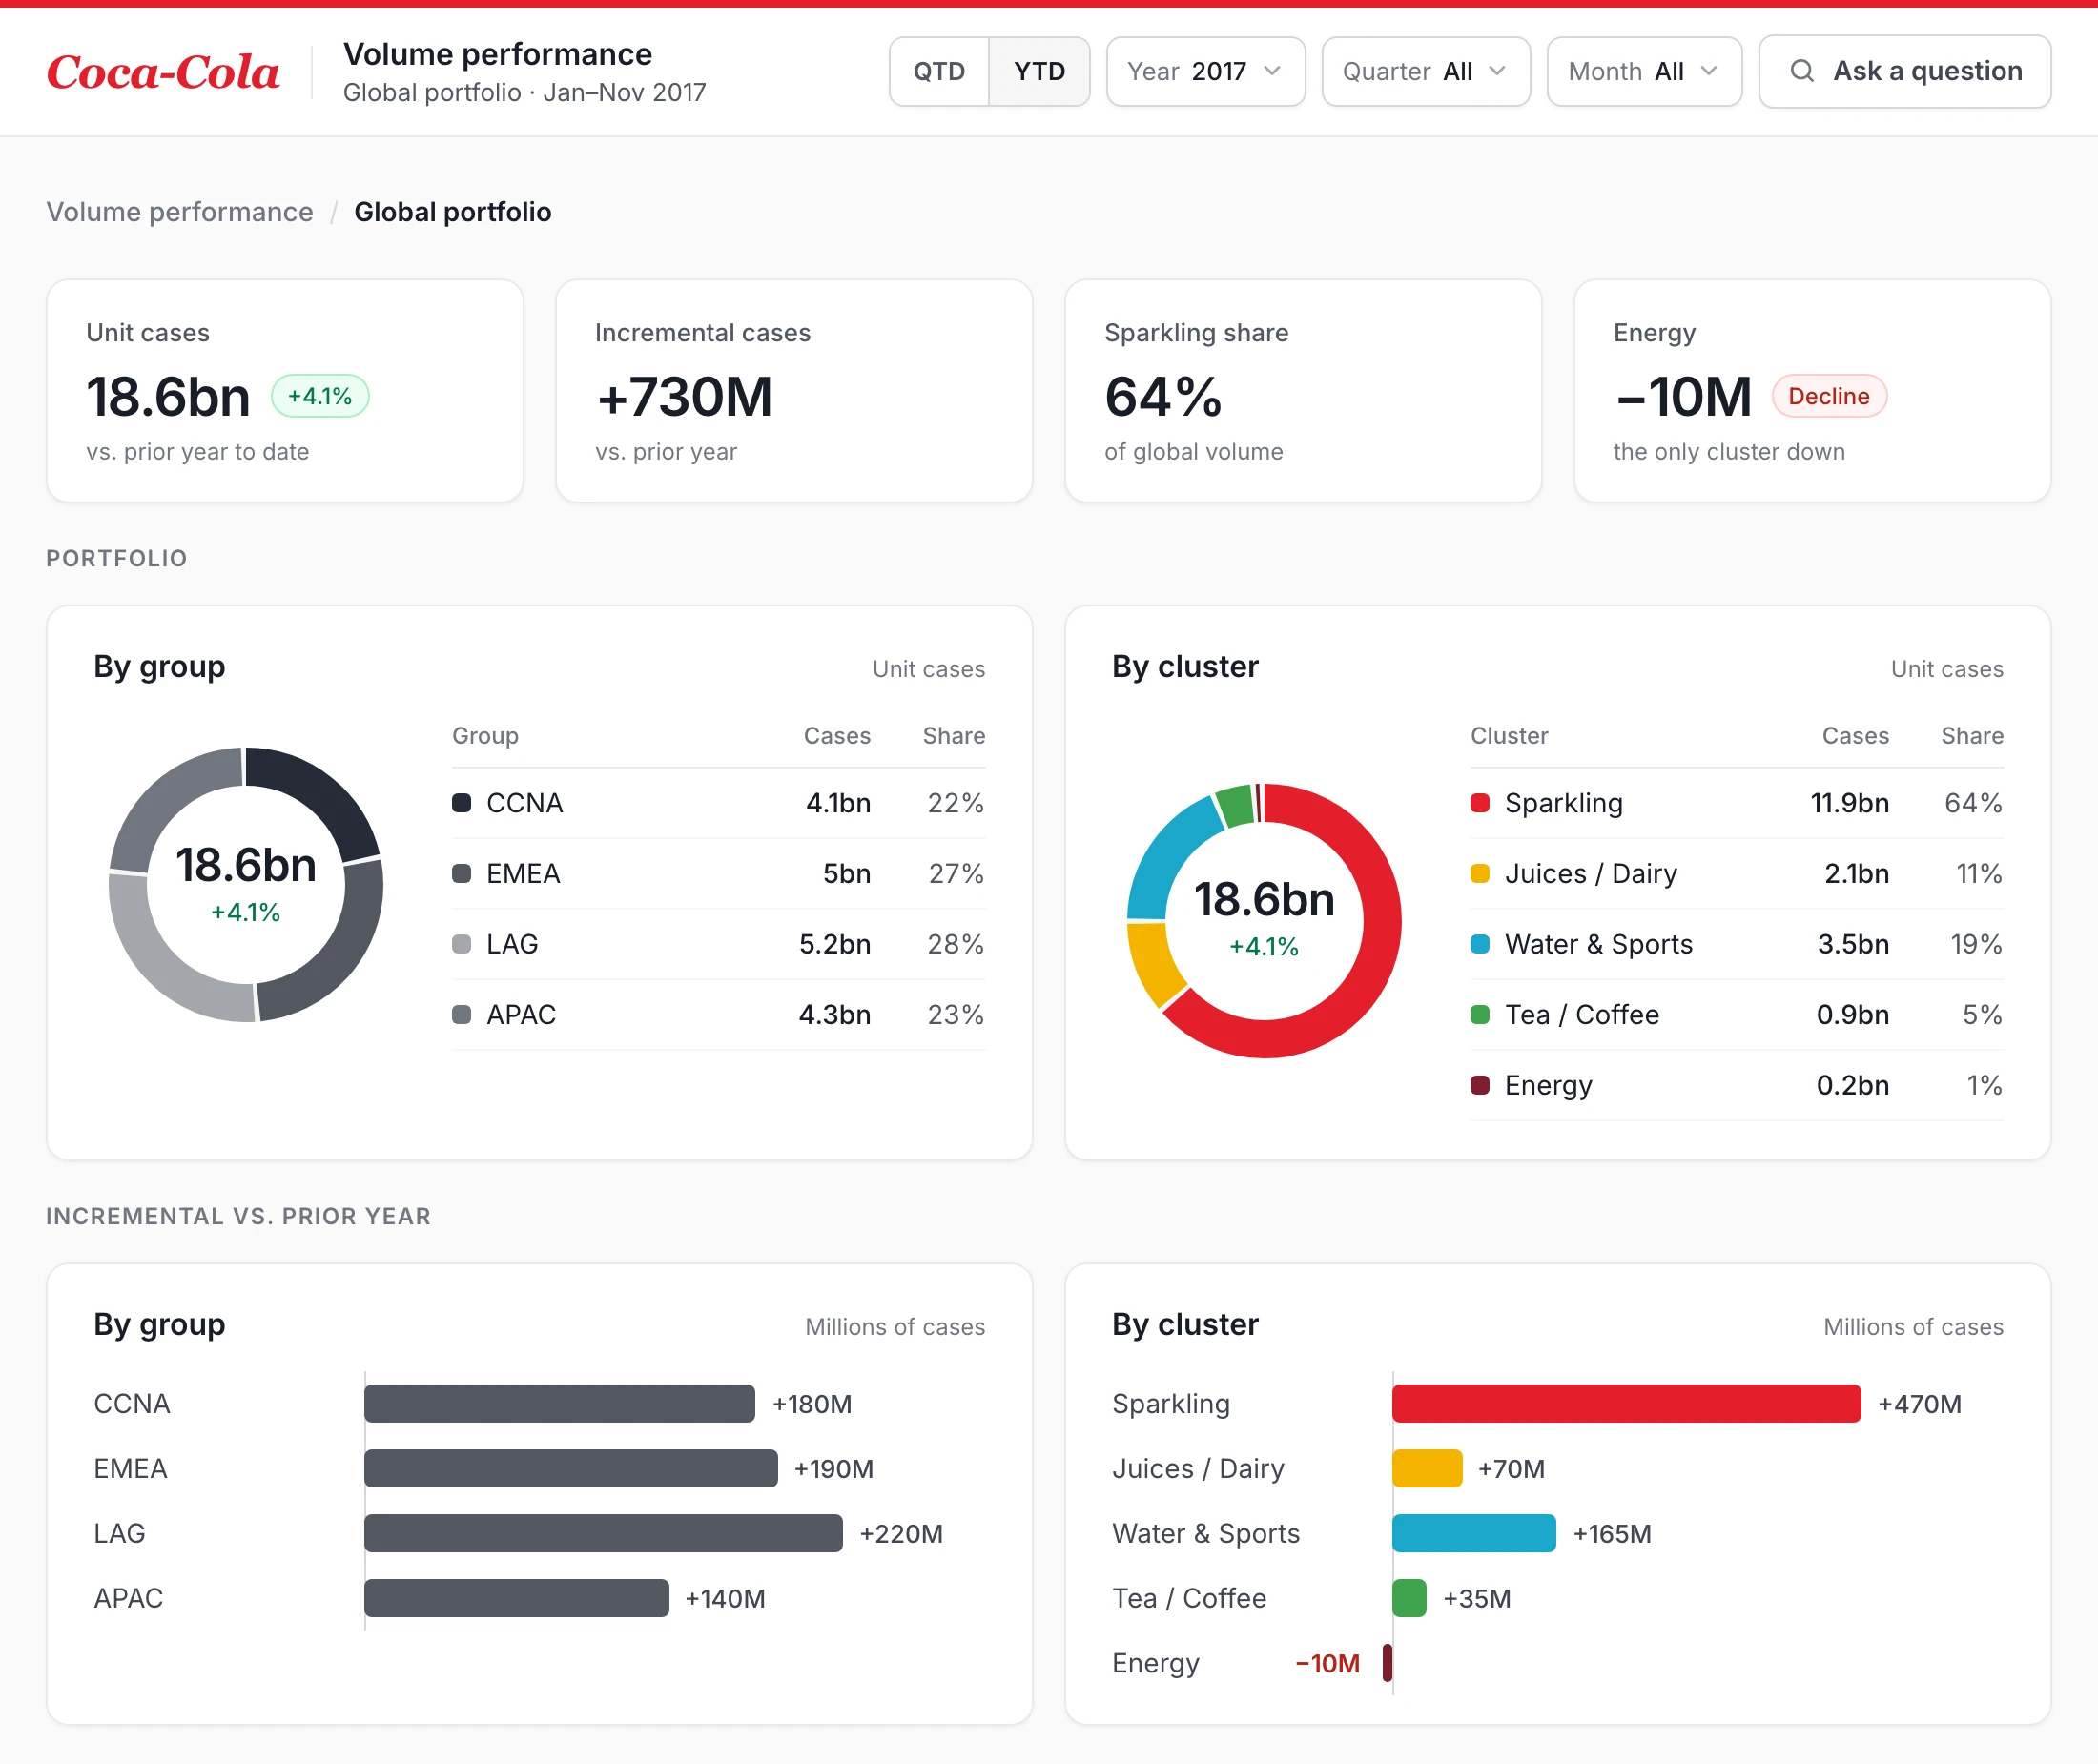Viewport: 2098px width, 1764px height.
Task: Click the Tea / Coffee green swatch
Action: pyautogui.click(x=1480, y=1014)
